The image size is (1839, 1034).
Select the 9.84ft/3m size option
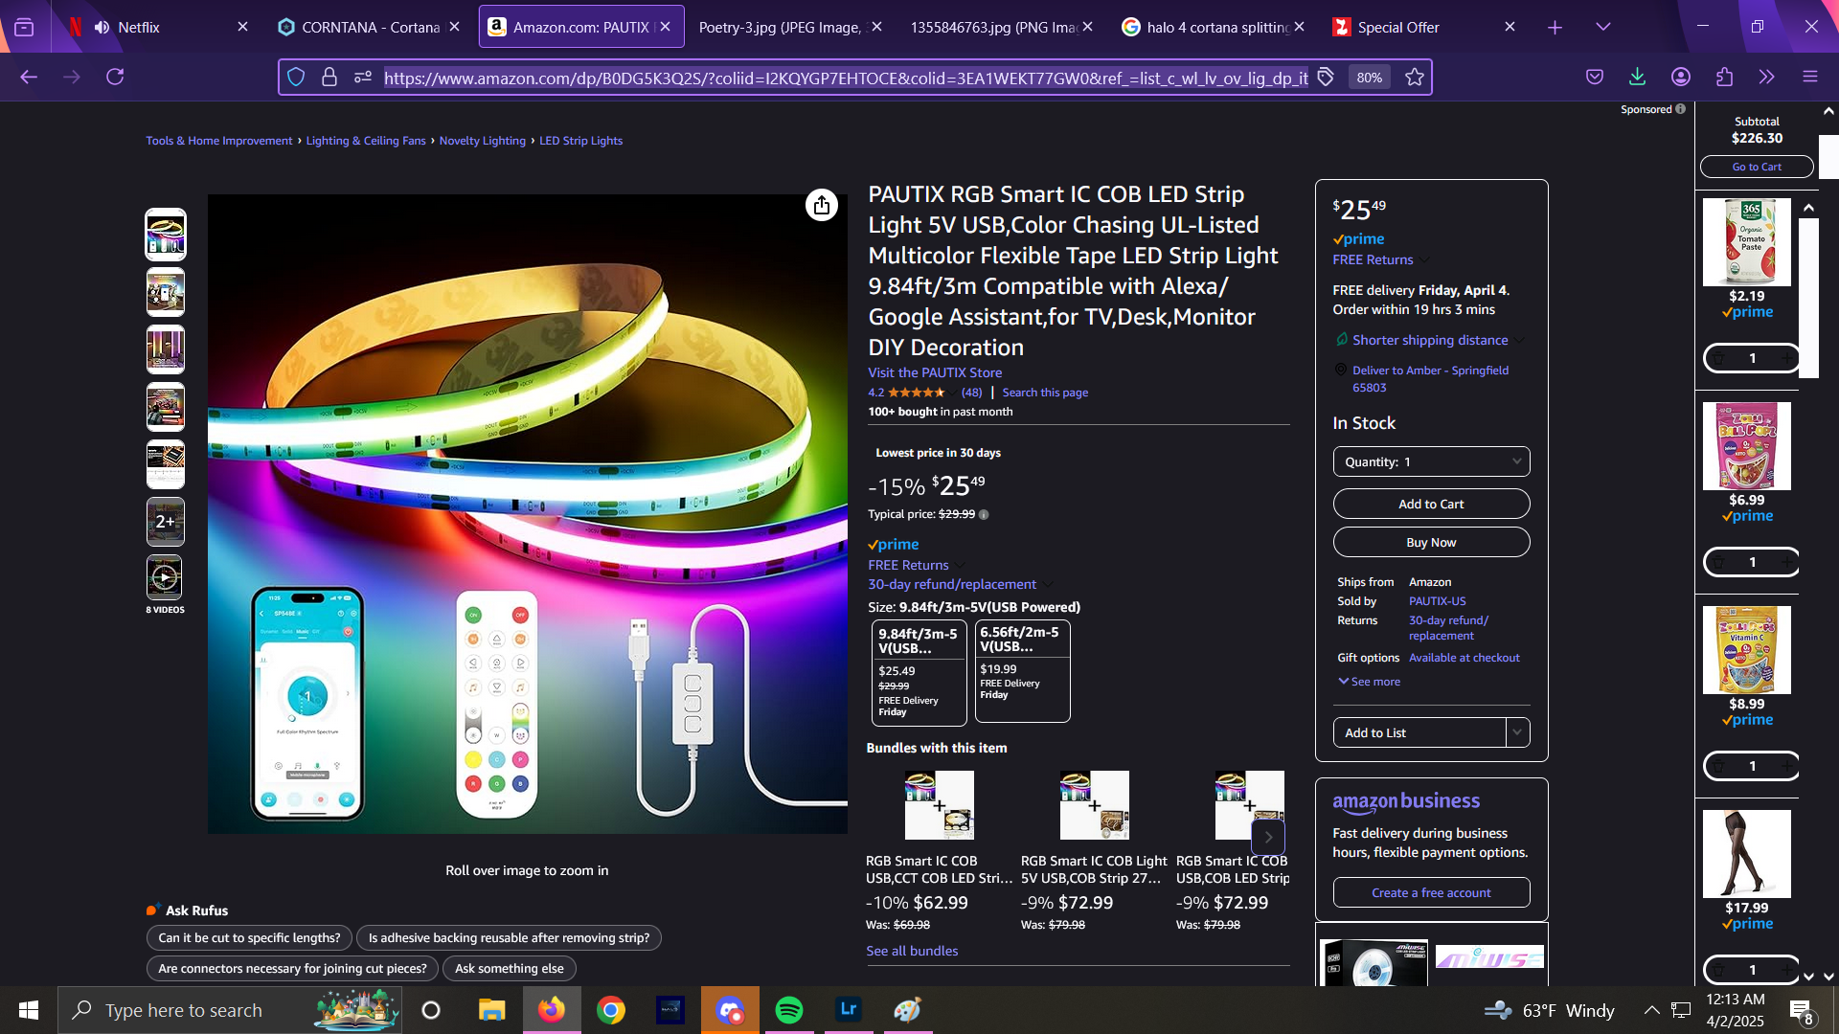pyautogui.click(x=919, y=672)
